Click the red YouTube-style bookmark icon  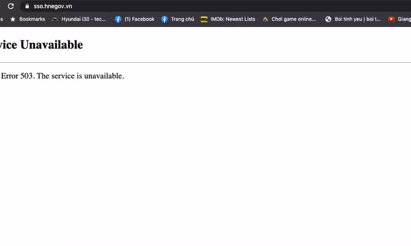pyautogui.click(x=391, y=19)
